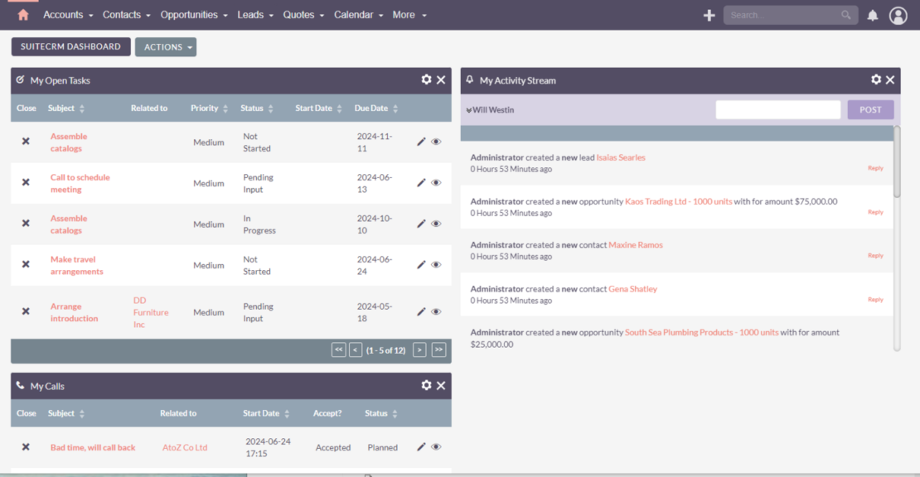Image resolution: width=920 pixels, height=477 pixels.
Task: View details of Arrange introduction task
Action: (x=436, y=312)
